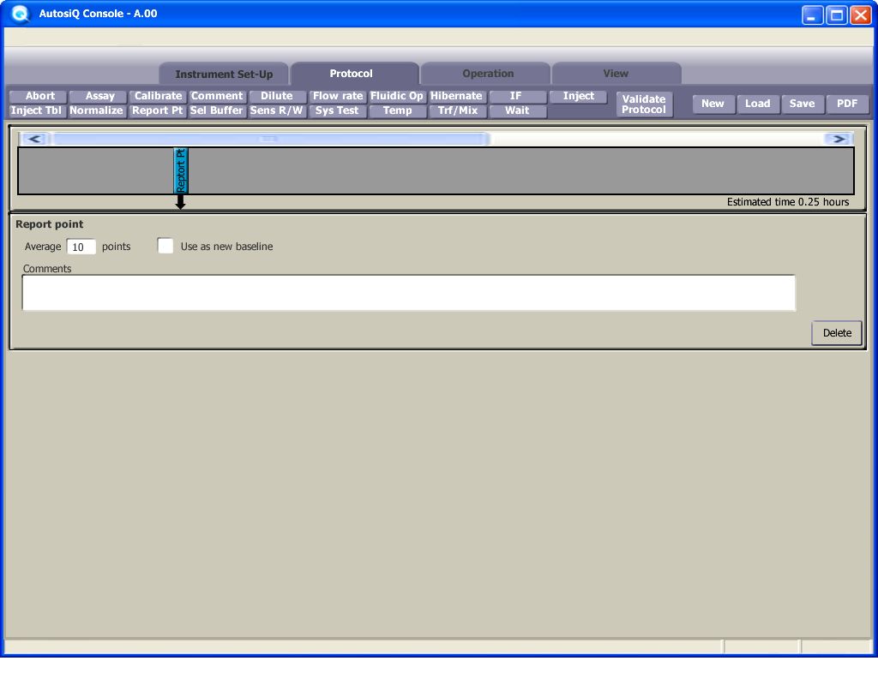Screen dimensions: 878x673
Task: Load an existing protocol
Action: point(758,104)
